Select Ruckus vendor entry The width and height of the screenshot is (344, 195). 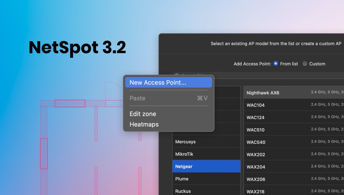click(206, 190)
